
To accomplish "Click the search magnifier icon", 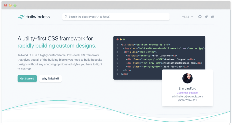I will 66,17.
